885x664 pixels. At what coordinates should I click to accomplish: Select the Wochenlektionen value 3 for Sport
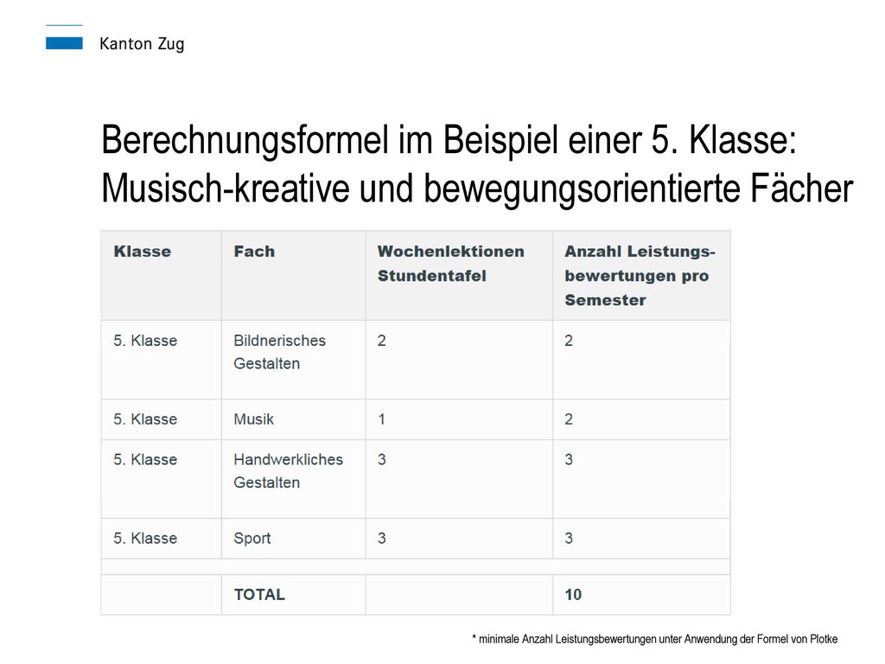click(x=381, y=538)
